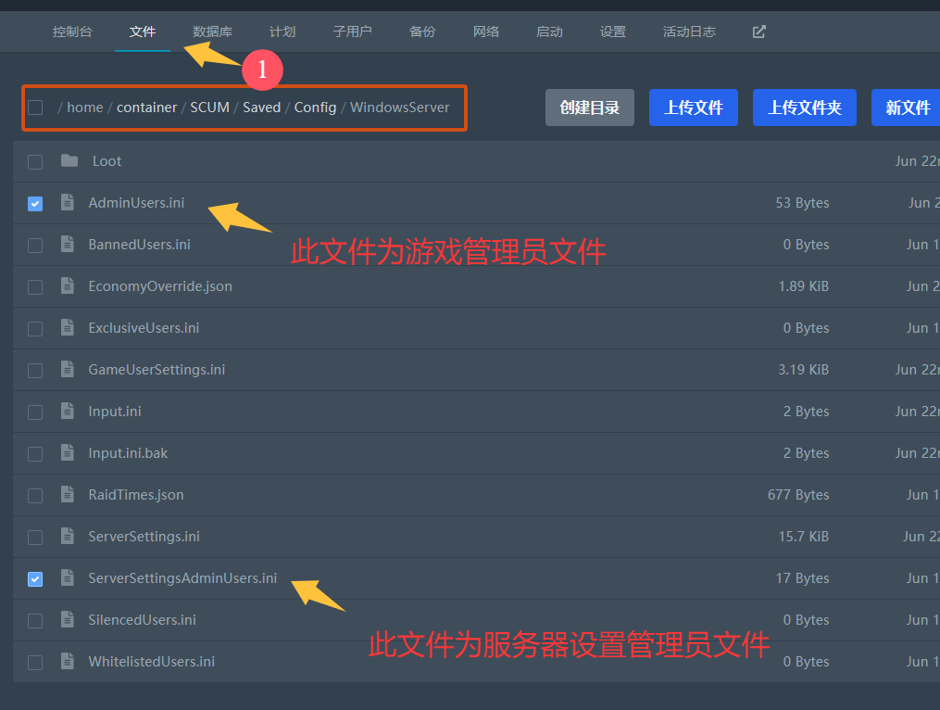Click the Loot folder icon
Viewport: 940px width, 710px height.
pyautogui.click(x=69, y=161)
